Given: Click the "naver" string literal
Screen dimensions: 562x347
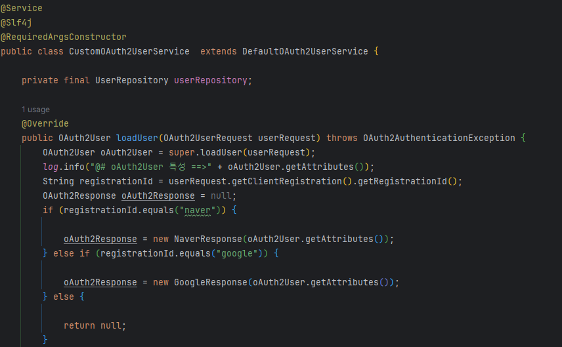Looking at the screenshot, I should [x=198, y=210].
